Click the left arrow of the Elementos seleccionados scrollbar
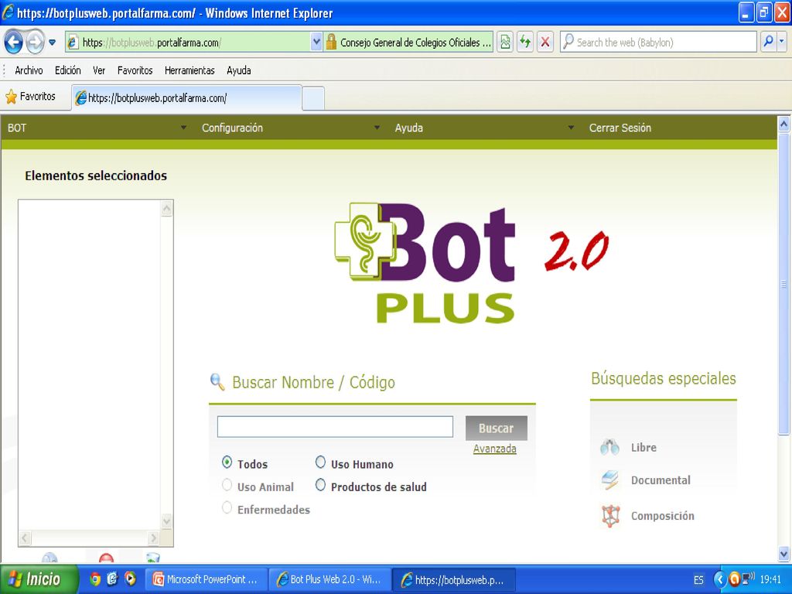Viewport: 792px width, 594px height. (x=26, y=538)
